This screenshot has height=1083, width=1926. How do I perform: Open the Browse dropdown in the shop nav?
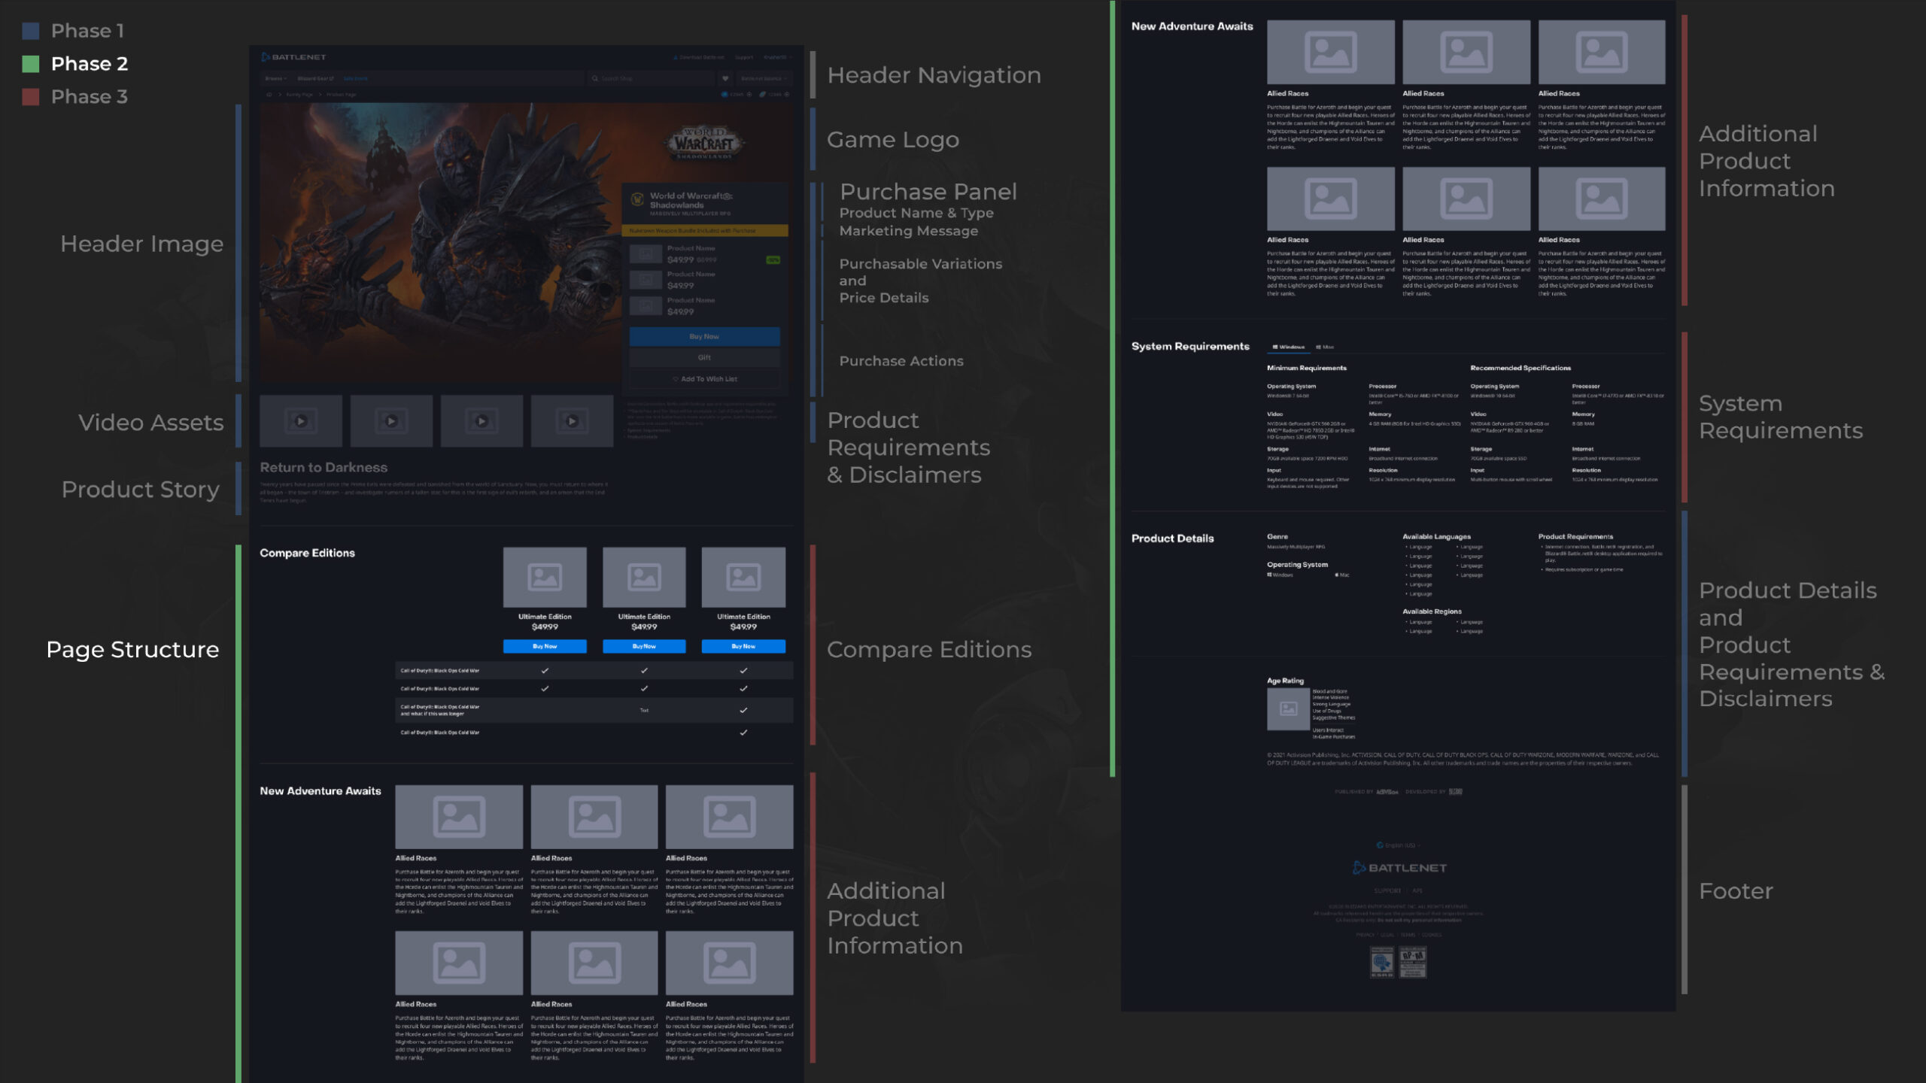click(276, 78)
